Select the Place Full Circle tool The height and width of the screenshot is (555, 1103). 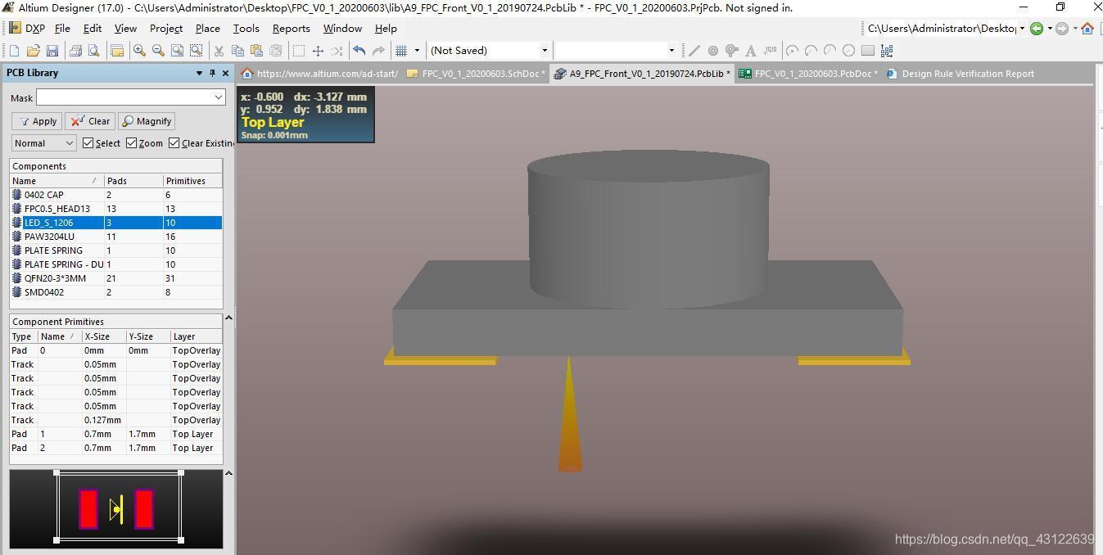849,51
